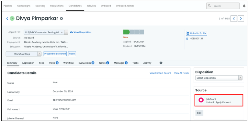Click the eye icon before View Requisition
Image resolution: width=248 pixels, height=122 pixels.
(71, 32)
